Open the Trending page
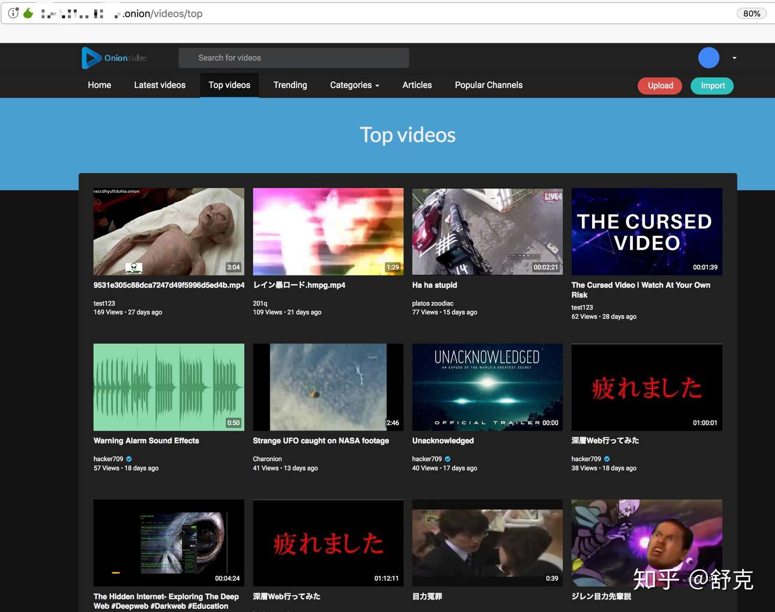 click(290, 85)
